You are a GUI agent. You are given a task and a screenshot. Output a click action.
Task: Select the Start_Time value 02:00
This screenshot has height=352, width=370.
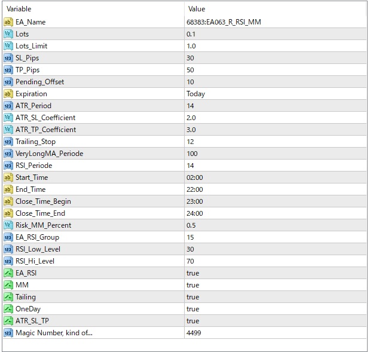[195, 177]
